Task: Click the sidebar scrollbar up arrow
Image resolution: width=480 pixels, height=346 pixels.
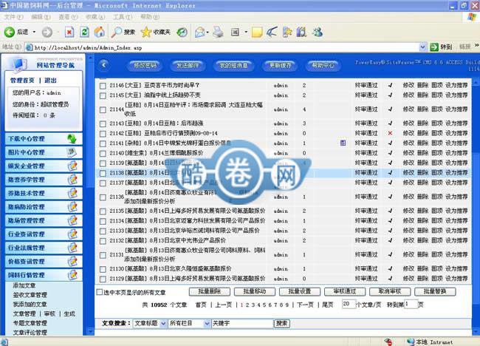Action: pyautogui.click(x=90, y=58)
